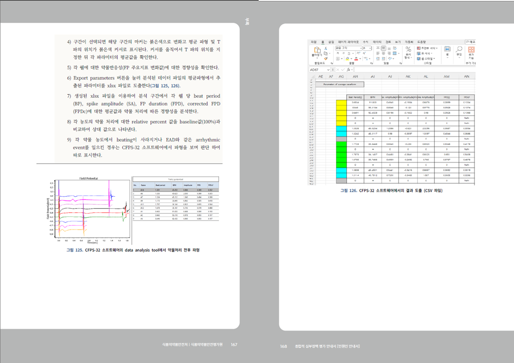This screenshot has width=514, height=363.
Task: Switch to the 페이지 레이아웃 ribbon tab
Action: click(x=348, y=42)
